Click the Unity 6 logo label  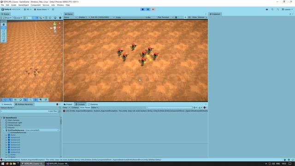click(11, 9)
